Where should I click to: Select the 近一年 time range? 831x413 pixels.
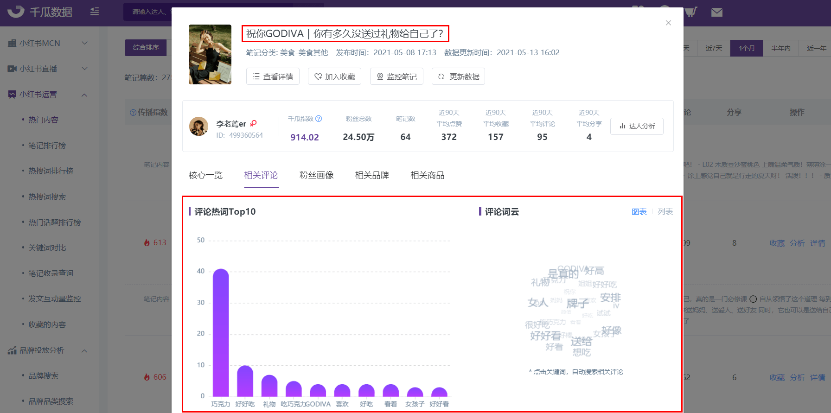pos(816,48)
